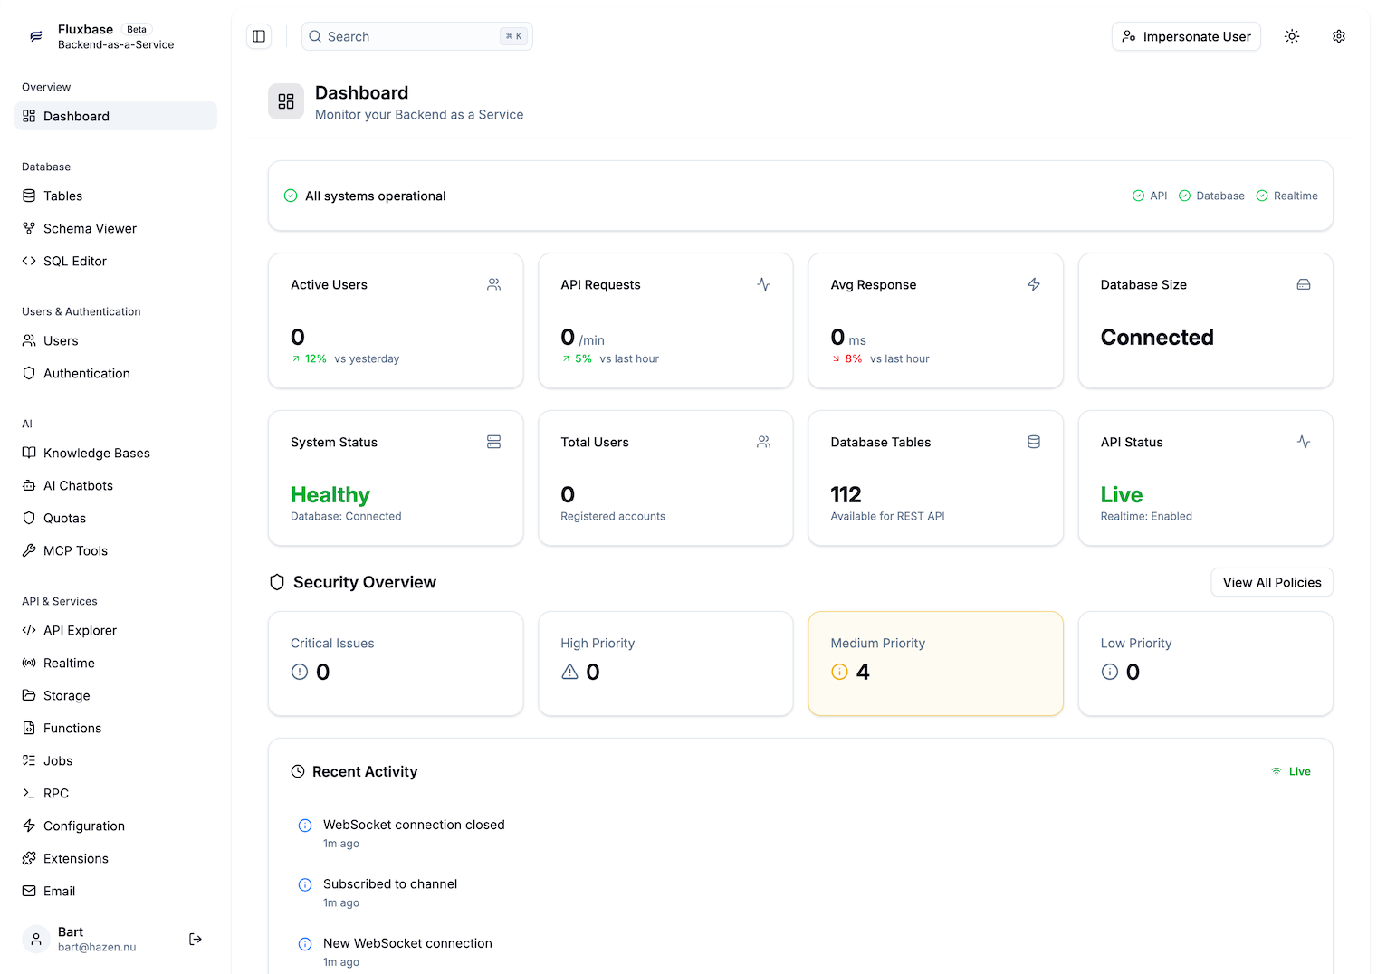1377x974 pixels.
Task: Open the Medium Priority card
Action: pyautogui.click(x=935, y=664)
